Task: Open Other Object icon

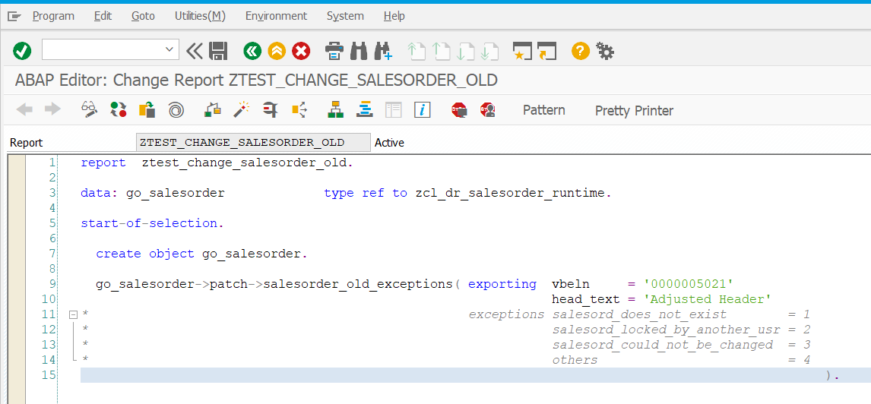Action: pos(147,110)
